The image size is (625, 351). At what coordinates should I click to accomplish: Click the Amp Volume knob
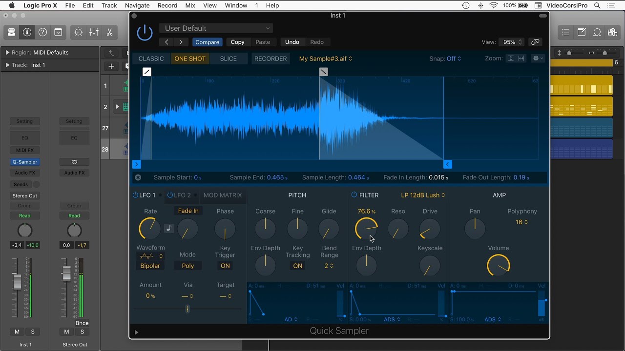point(498,266)
